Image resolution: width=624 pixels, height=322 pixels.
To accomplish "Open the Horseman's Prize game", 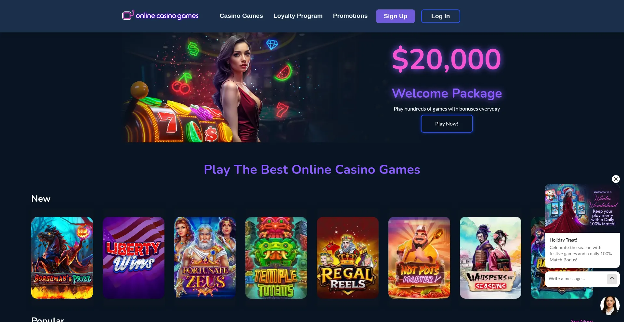I will point(62,258).
